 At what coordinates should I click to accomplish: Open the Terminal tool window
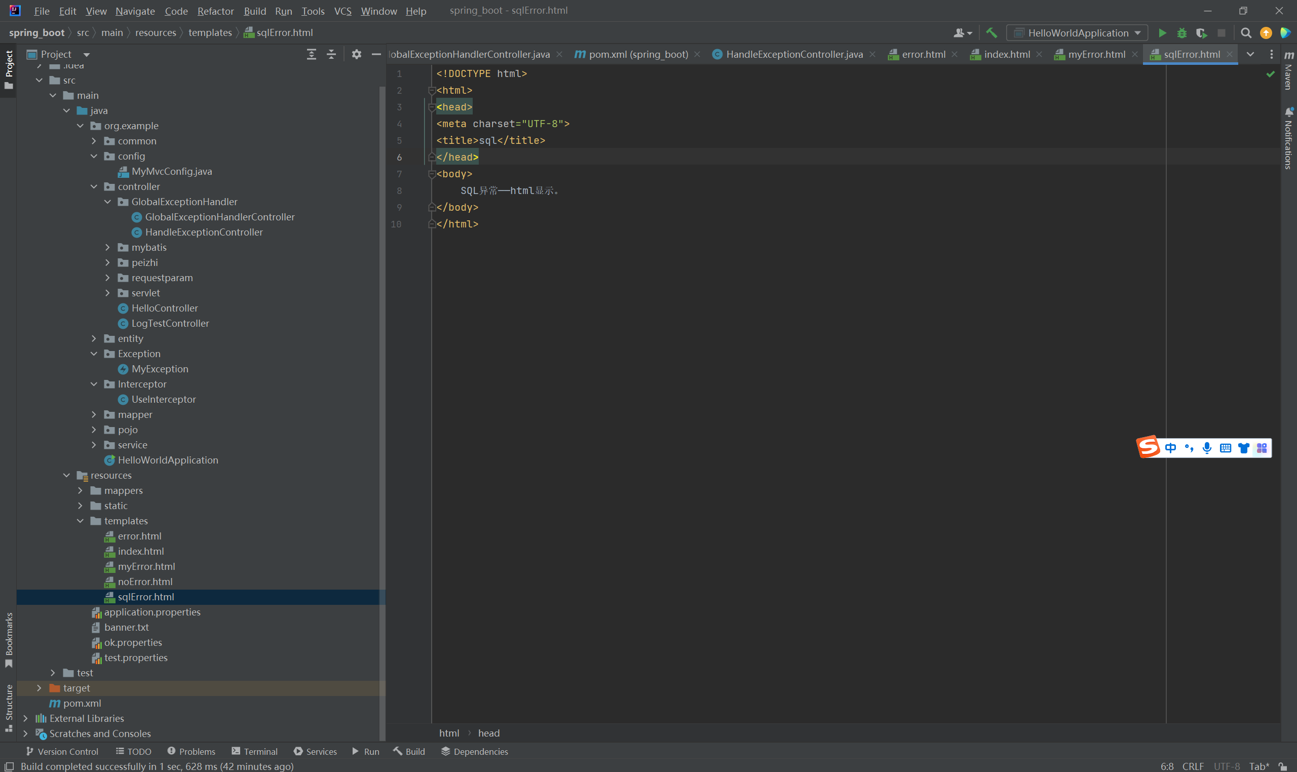254,751
